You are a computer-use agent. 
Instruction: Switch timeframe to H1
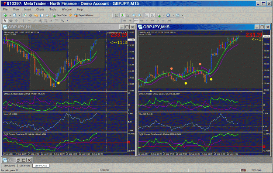(147, 20)
